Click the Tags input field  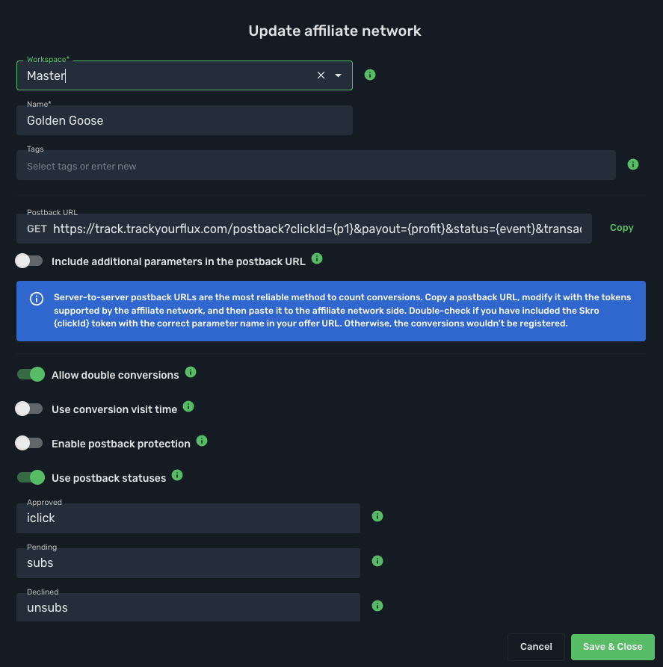point(316,165)
